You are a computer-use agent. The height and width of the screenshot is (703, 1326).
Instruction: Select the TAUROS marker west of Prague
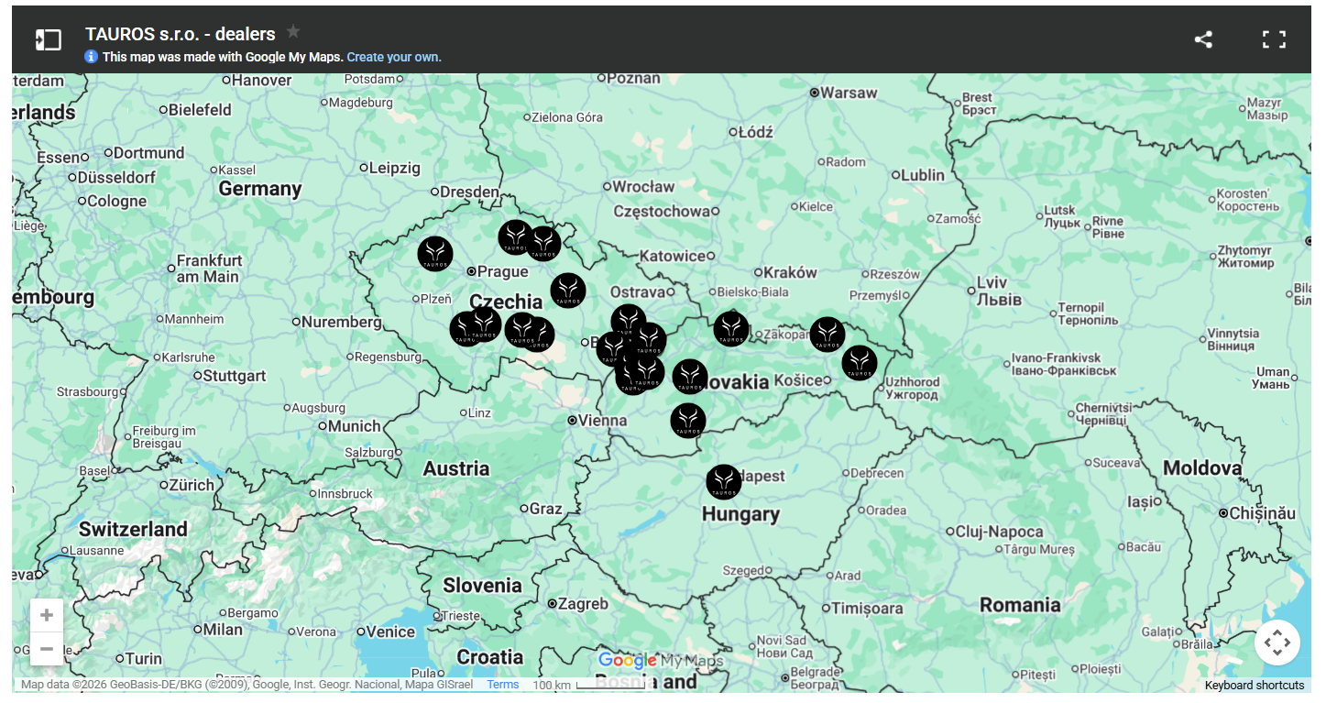point(435,254)
